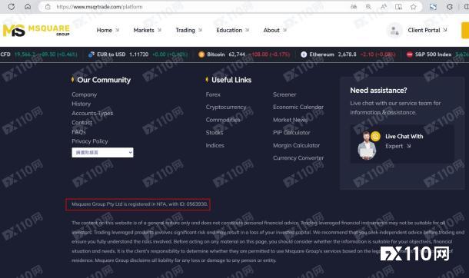Click S&P 500 Index ticker label
The width and height of the screenshot is (469, 278).
(x=433, y=55)
